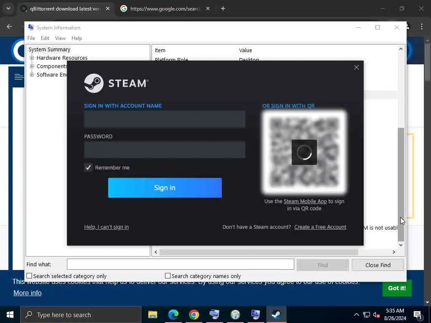This screenshot has height=323, width=431.
Task: Open the network status tray icon
Action: [x=367, y=315]
